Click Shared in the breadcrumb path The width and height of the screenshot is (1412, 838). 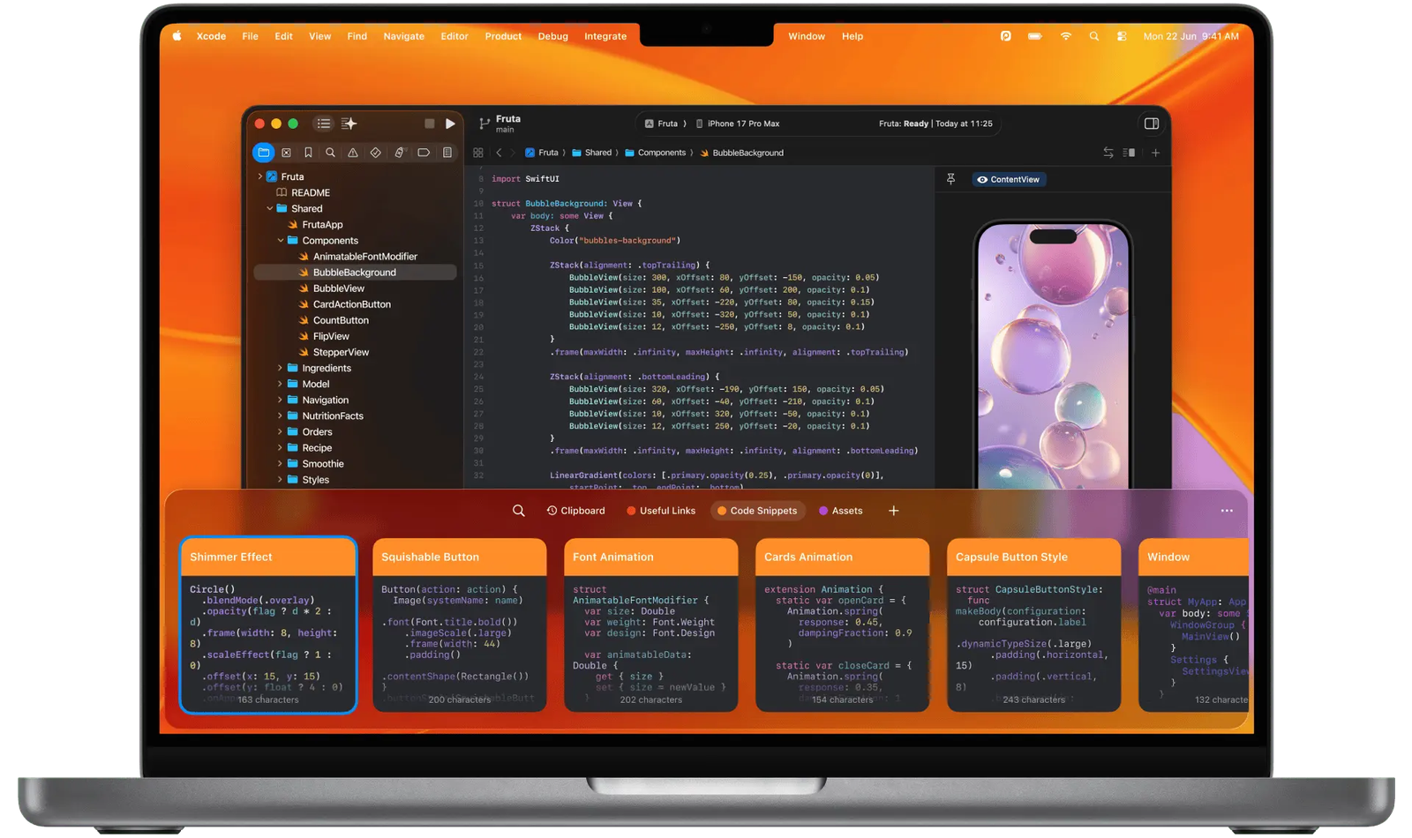pos(591,153)
